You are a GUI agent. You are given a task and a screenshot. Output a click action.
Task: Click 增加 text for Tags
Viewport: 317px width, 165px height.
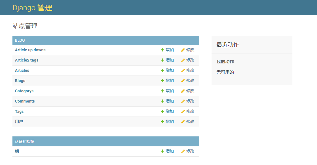170,111
